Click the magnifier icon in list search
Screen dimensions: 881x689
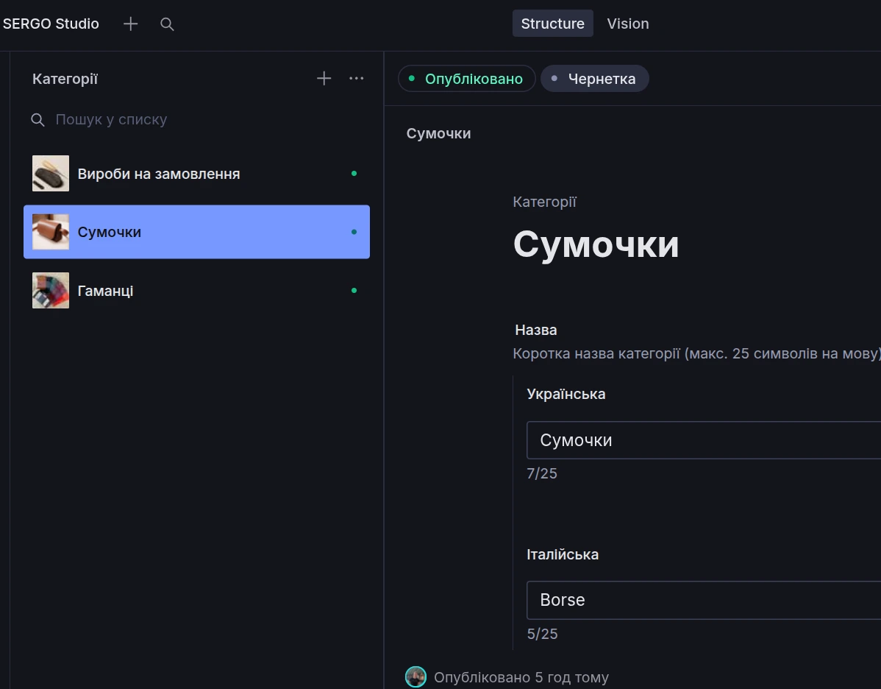tap(38, 119)
